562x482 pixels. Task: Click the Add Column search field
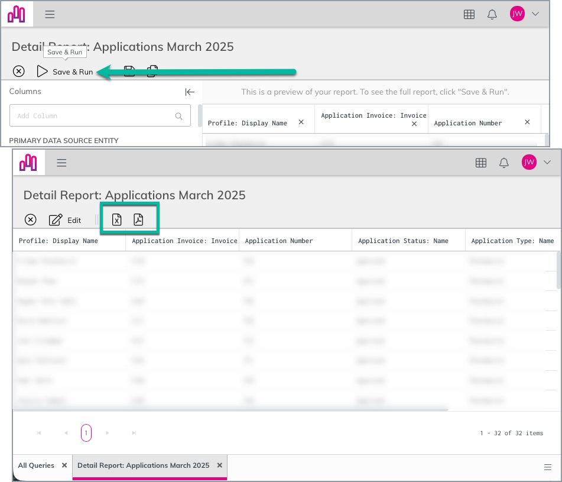(x=100, y=115)
